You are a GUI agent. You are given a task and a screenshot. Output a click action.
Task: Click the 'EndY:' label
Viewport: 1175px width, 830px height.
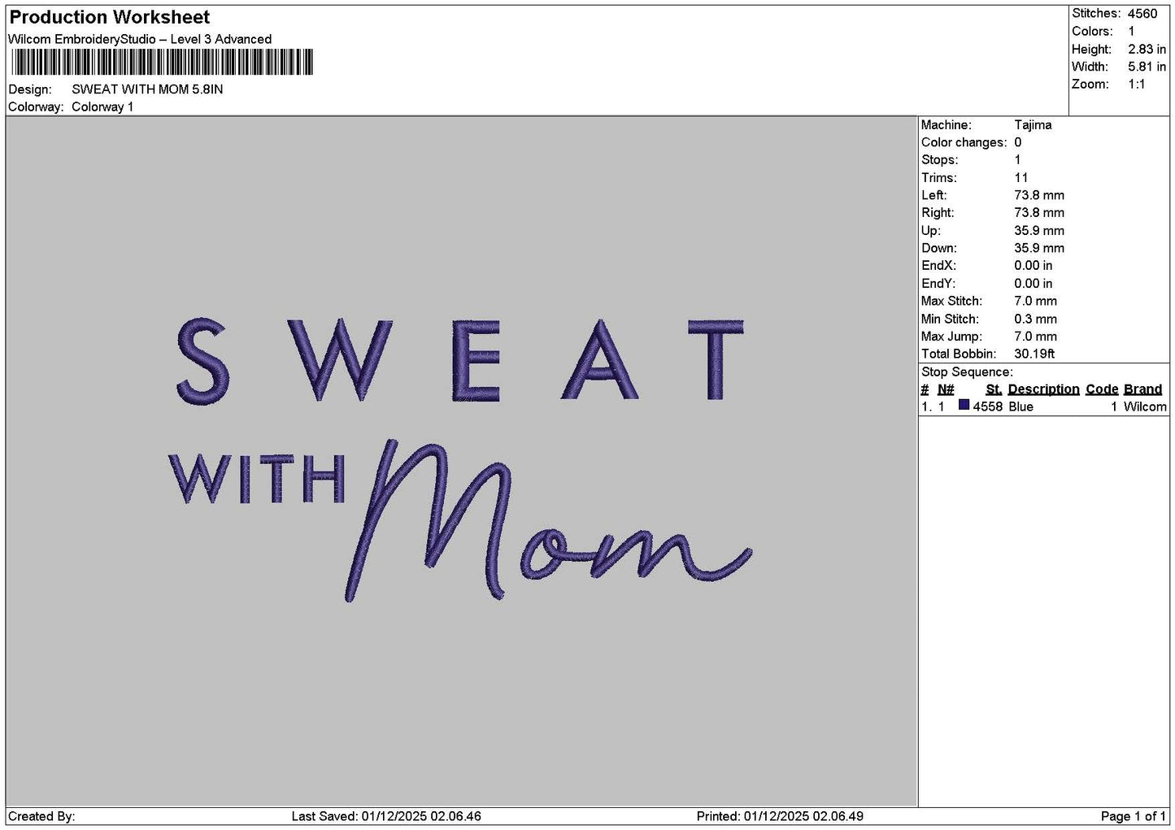[x=938, y=284]
